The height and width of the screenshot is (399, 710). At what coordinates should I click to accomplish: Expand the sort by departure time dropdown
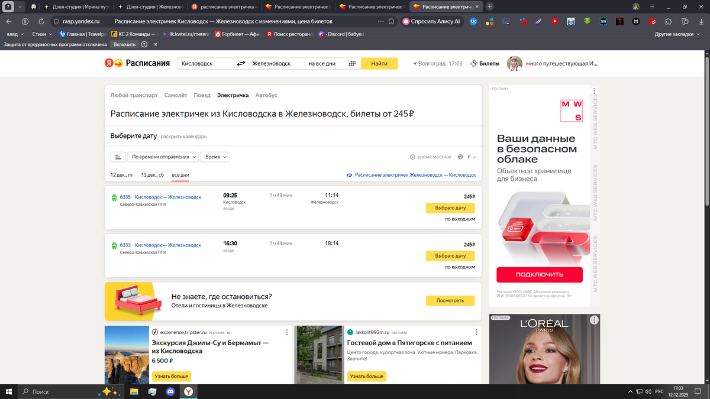[163, 157]
